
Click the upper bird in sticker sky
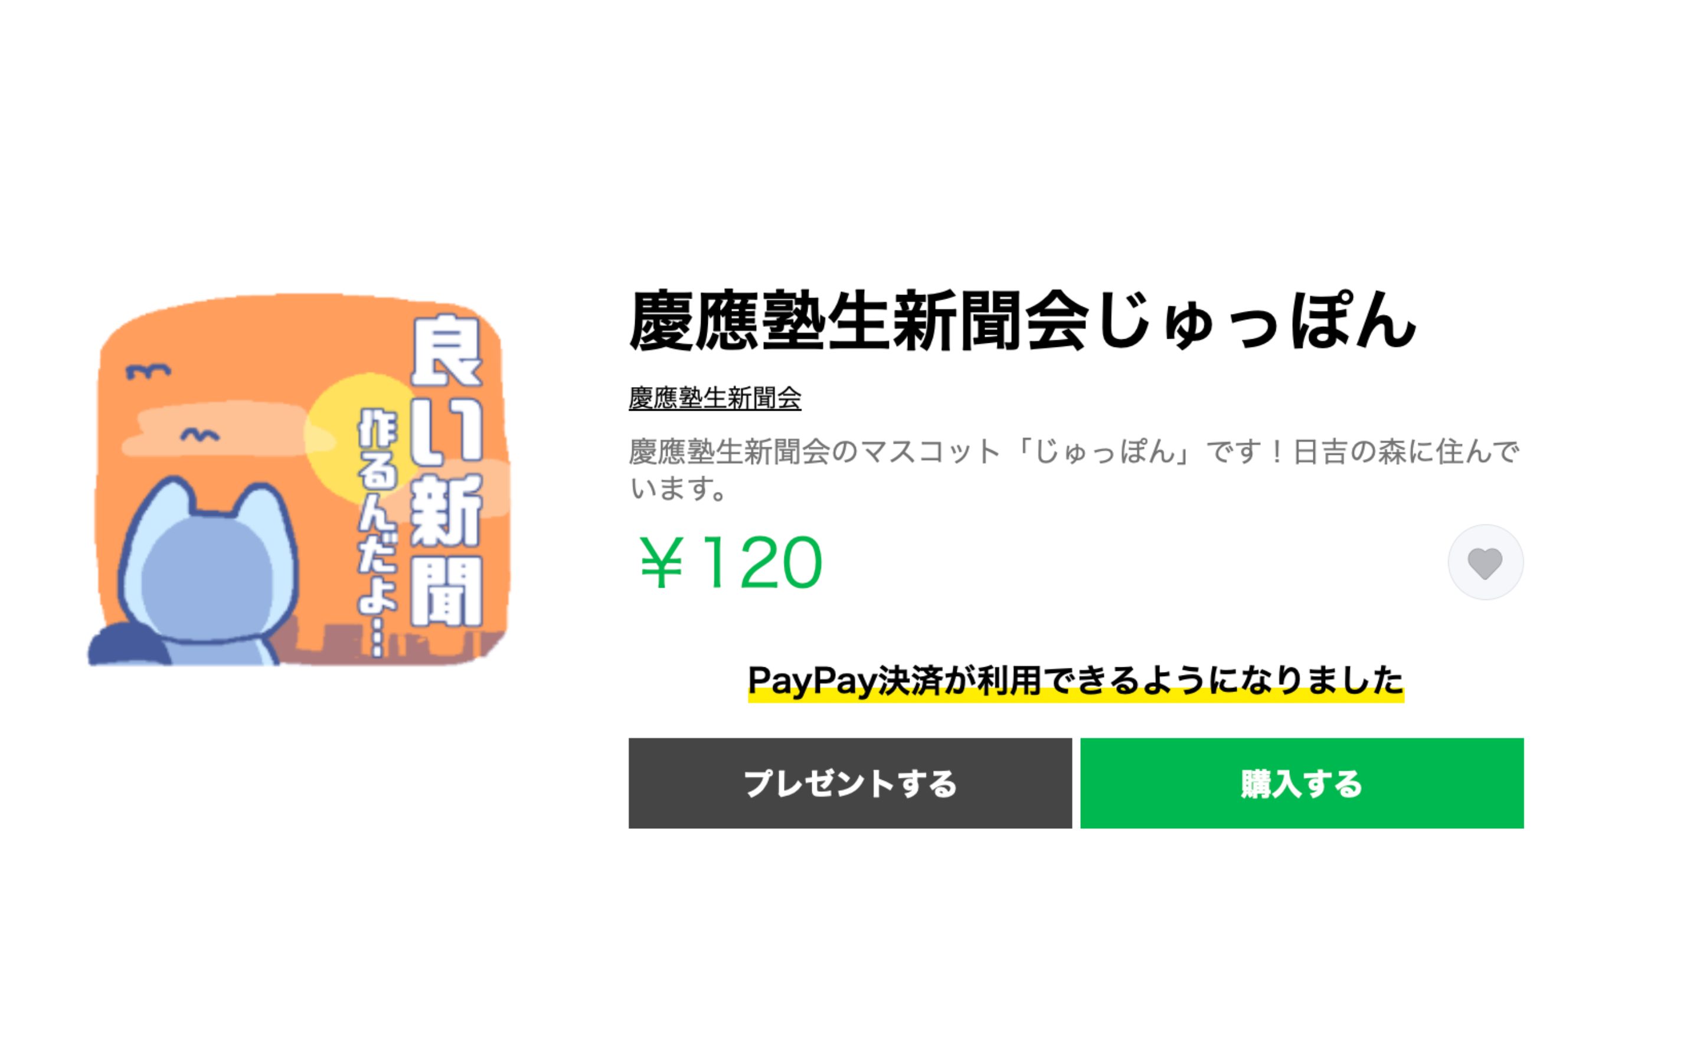(x=148, y=371)
